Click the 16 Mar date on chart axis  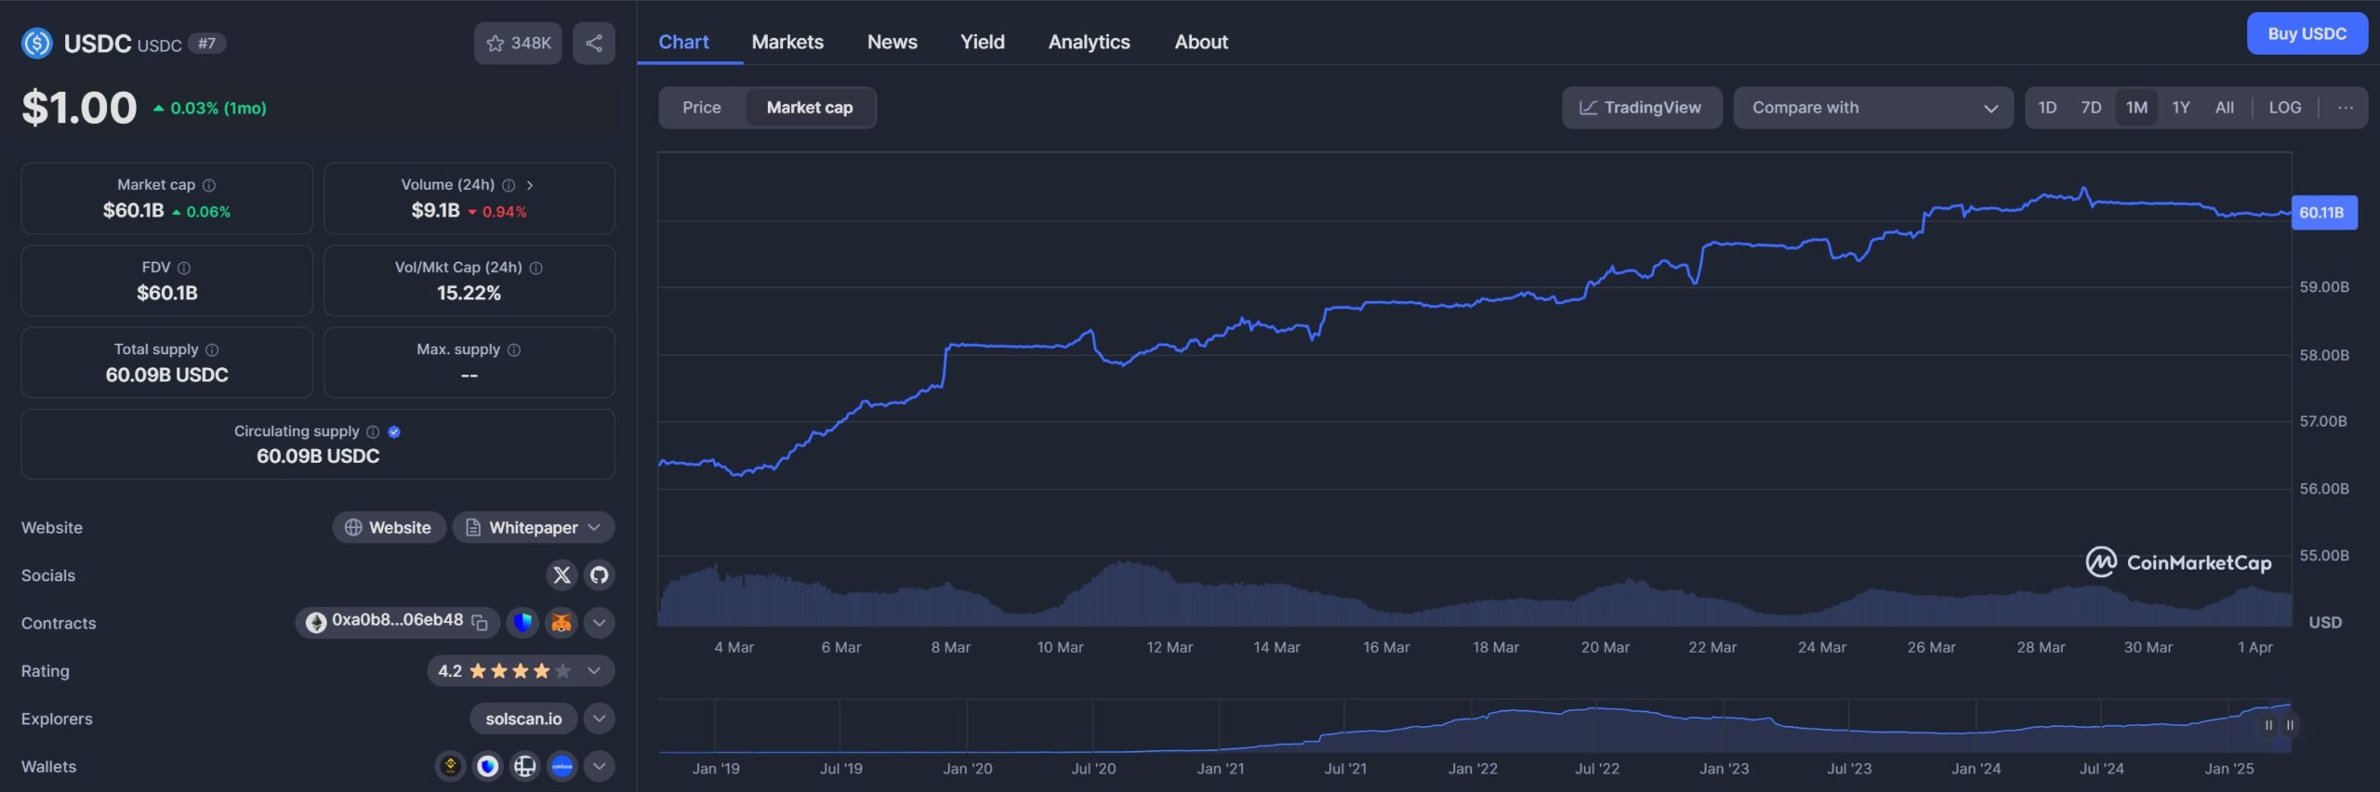click(1386, 647)
